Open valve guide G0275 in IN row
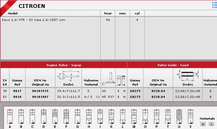 click(x=135, y=91)
